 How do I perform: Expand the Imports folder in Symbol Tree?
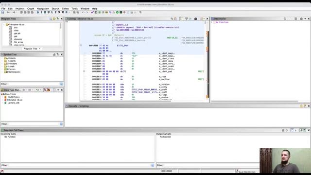pyautogui.click(x=2, y=58)
